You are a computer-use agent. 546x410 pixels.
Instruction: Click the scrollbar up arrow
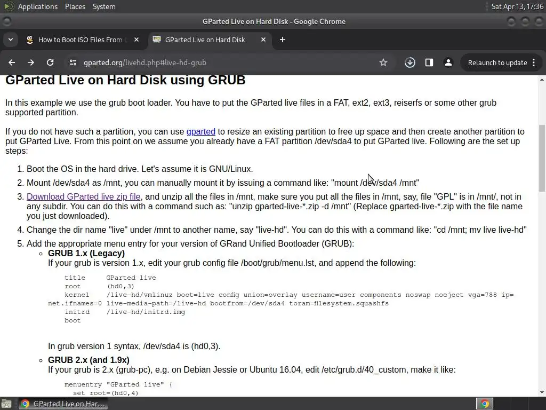click(x=542, y=80)
